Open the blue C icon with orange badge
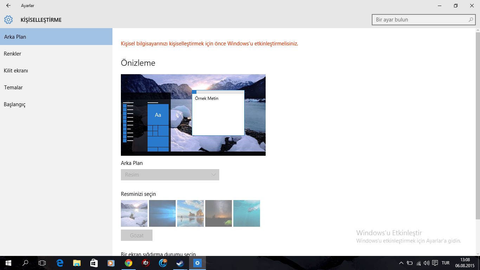The image size is (480, 270). pos(163,263)
